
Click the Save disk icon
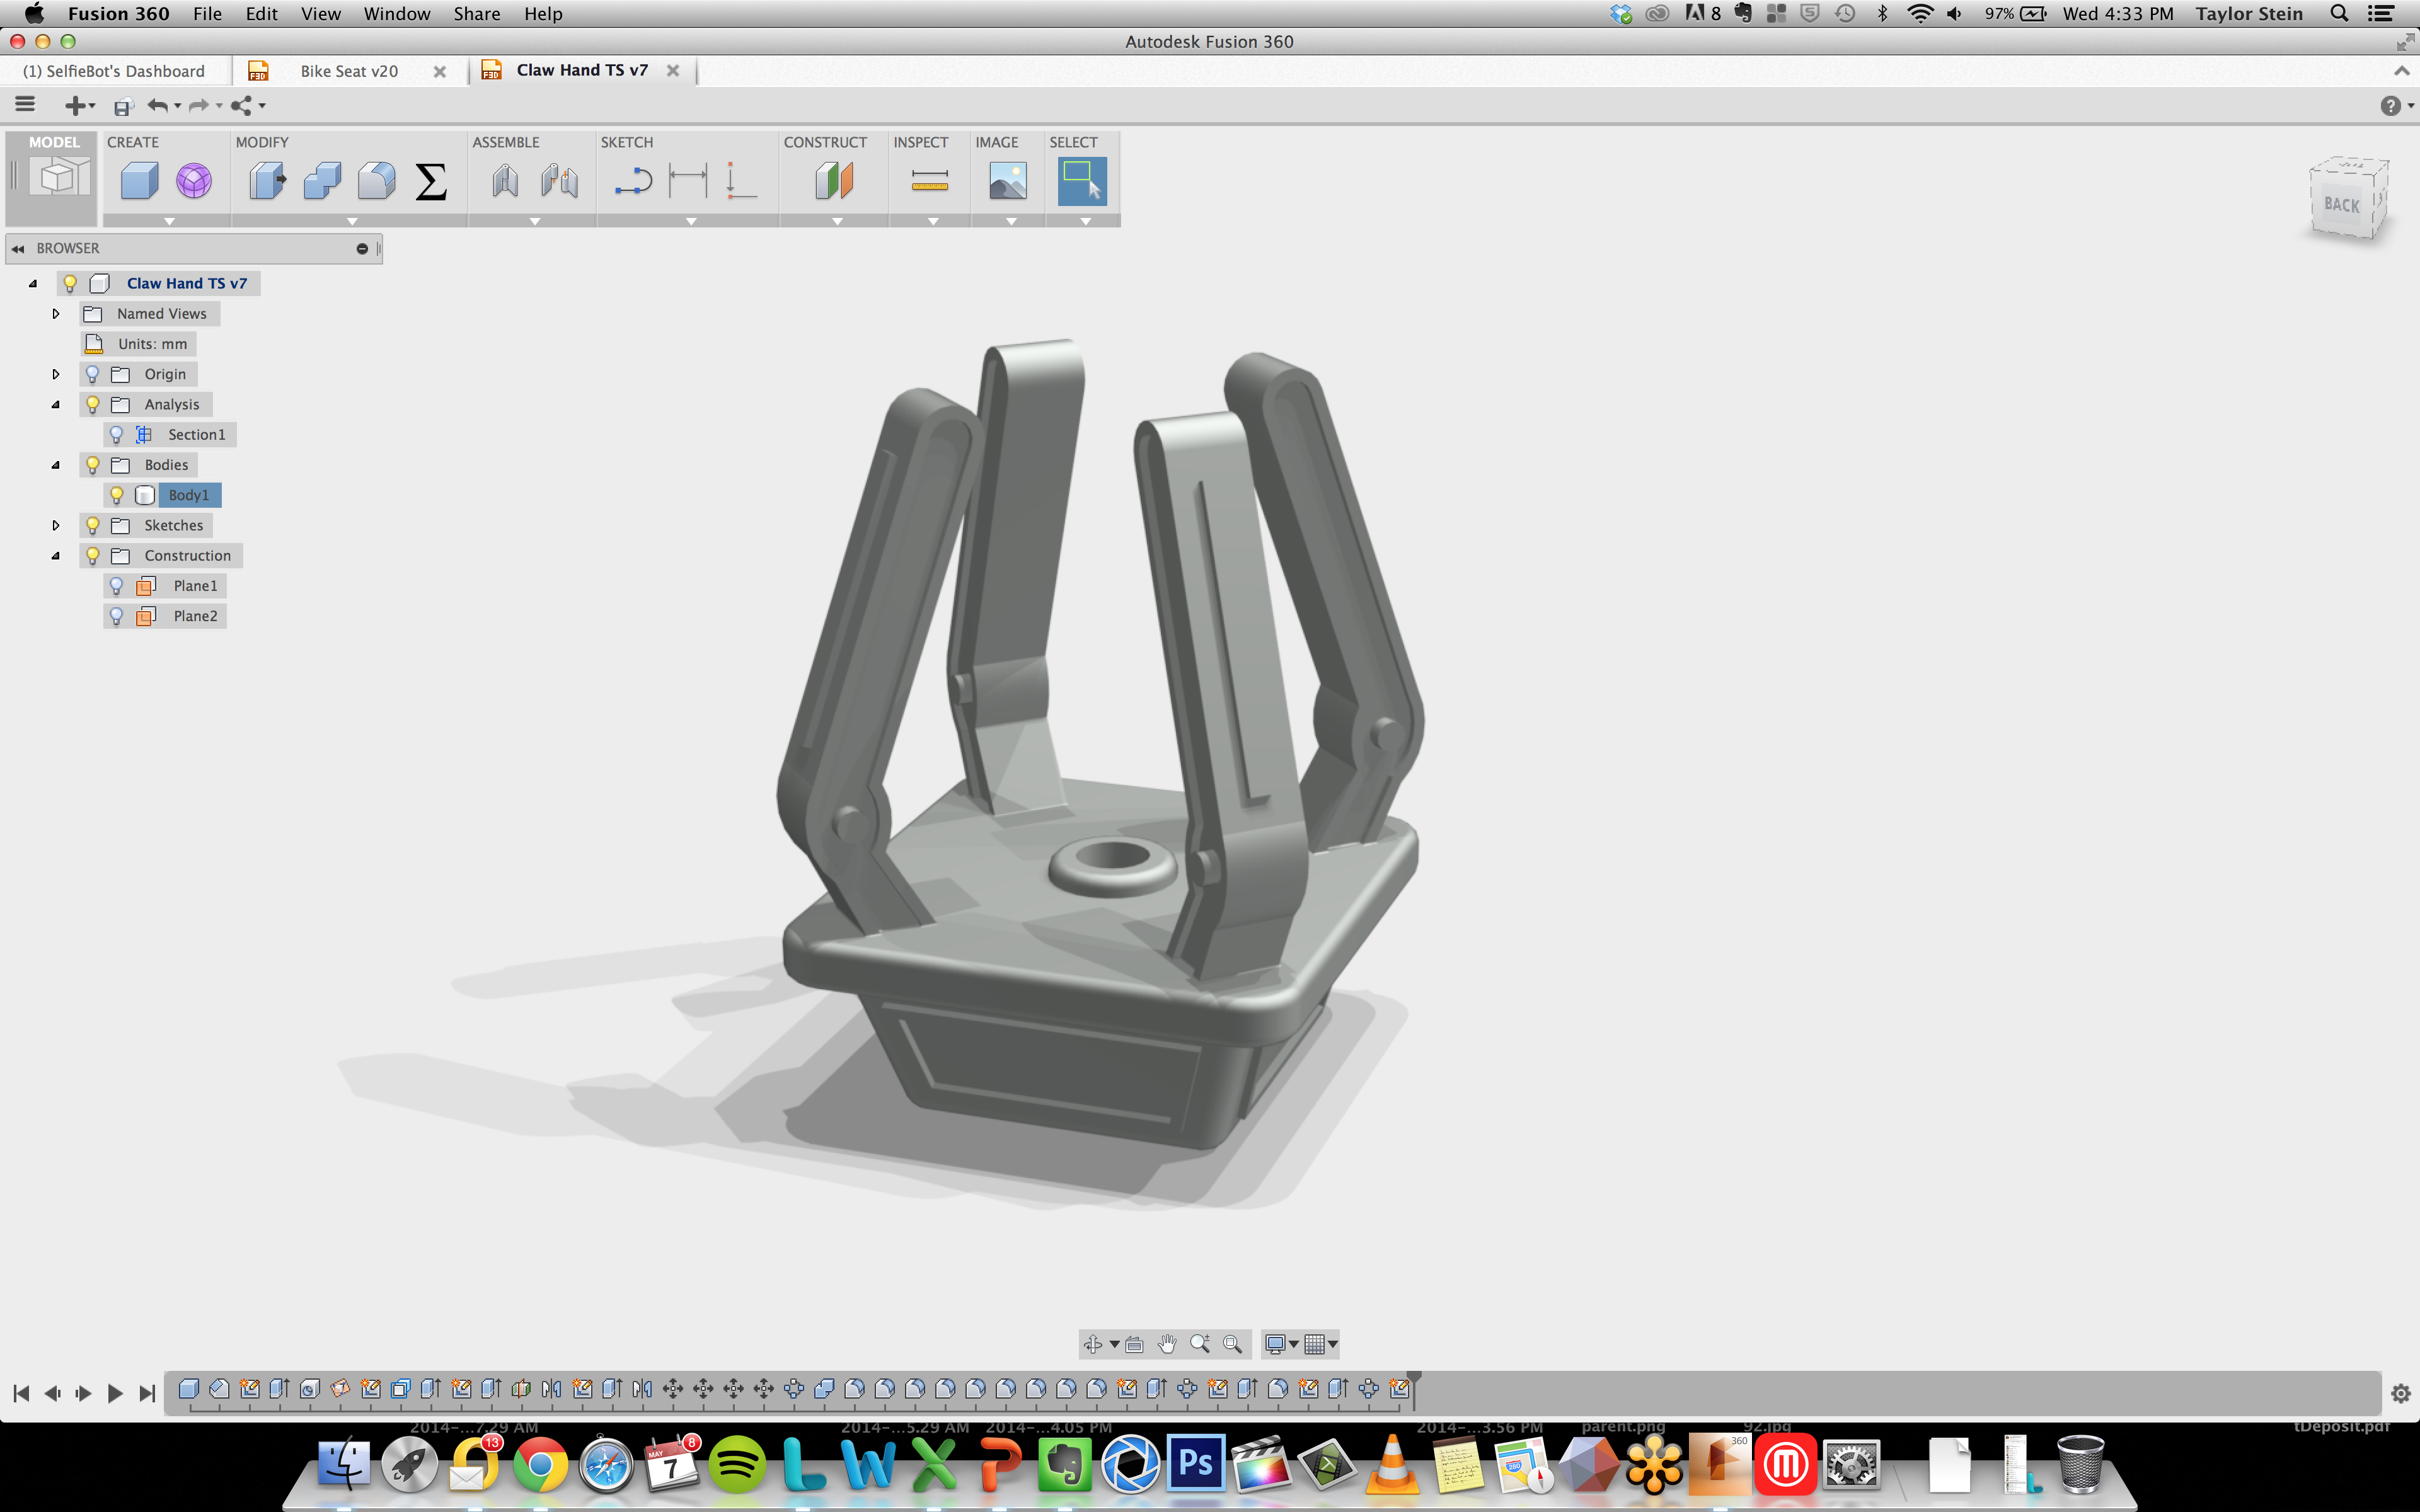click(x=123, y=106)
